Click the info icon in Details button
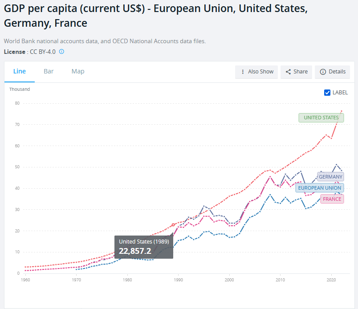 click(323, 72)
